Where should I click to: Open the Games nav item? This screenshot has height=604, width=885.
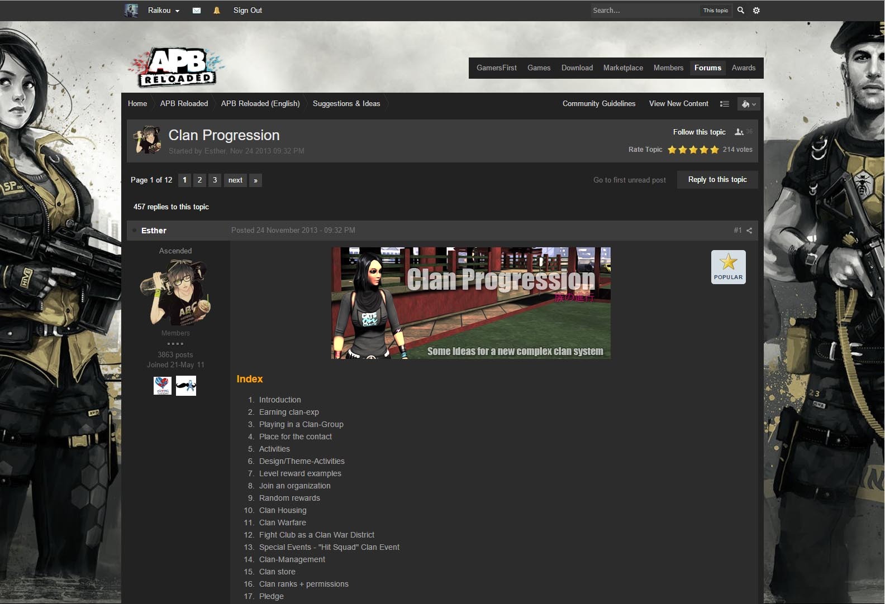click(x=539, y=68)
